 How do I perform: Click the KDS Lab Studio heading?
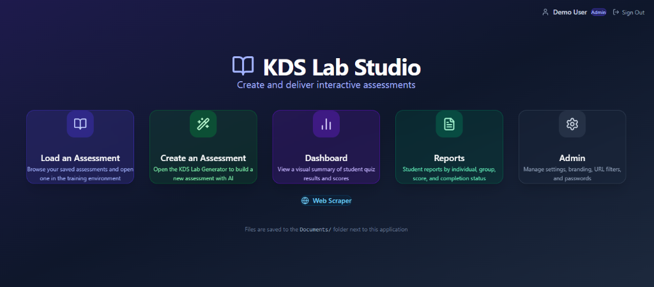tap(342, 68)
